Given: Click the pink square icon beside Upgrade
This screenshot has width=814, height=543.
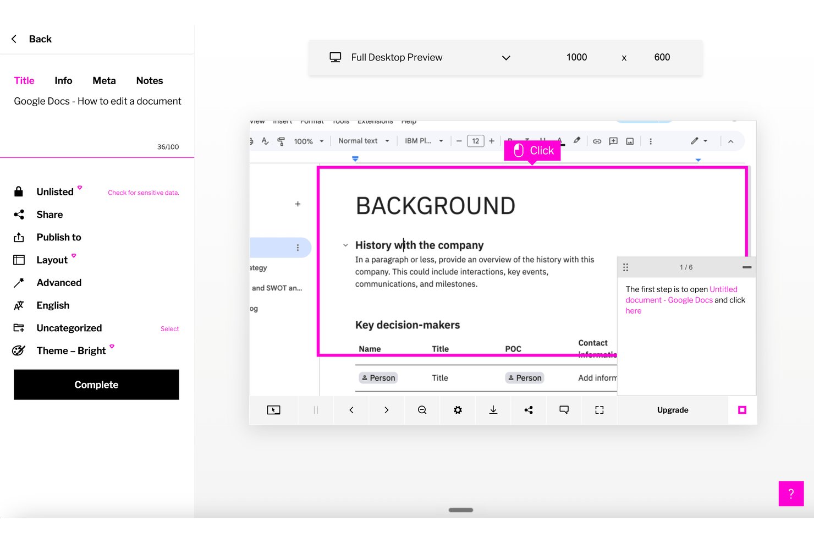Looking at the screenshot, I should (742, 410).
